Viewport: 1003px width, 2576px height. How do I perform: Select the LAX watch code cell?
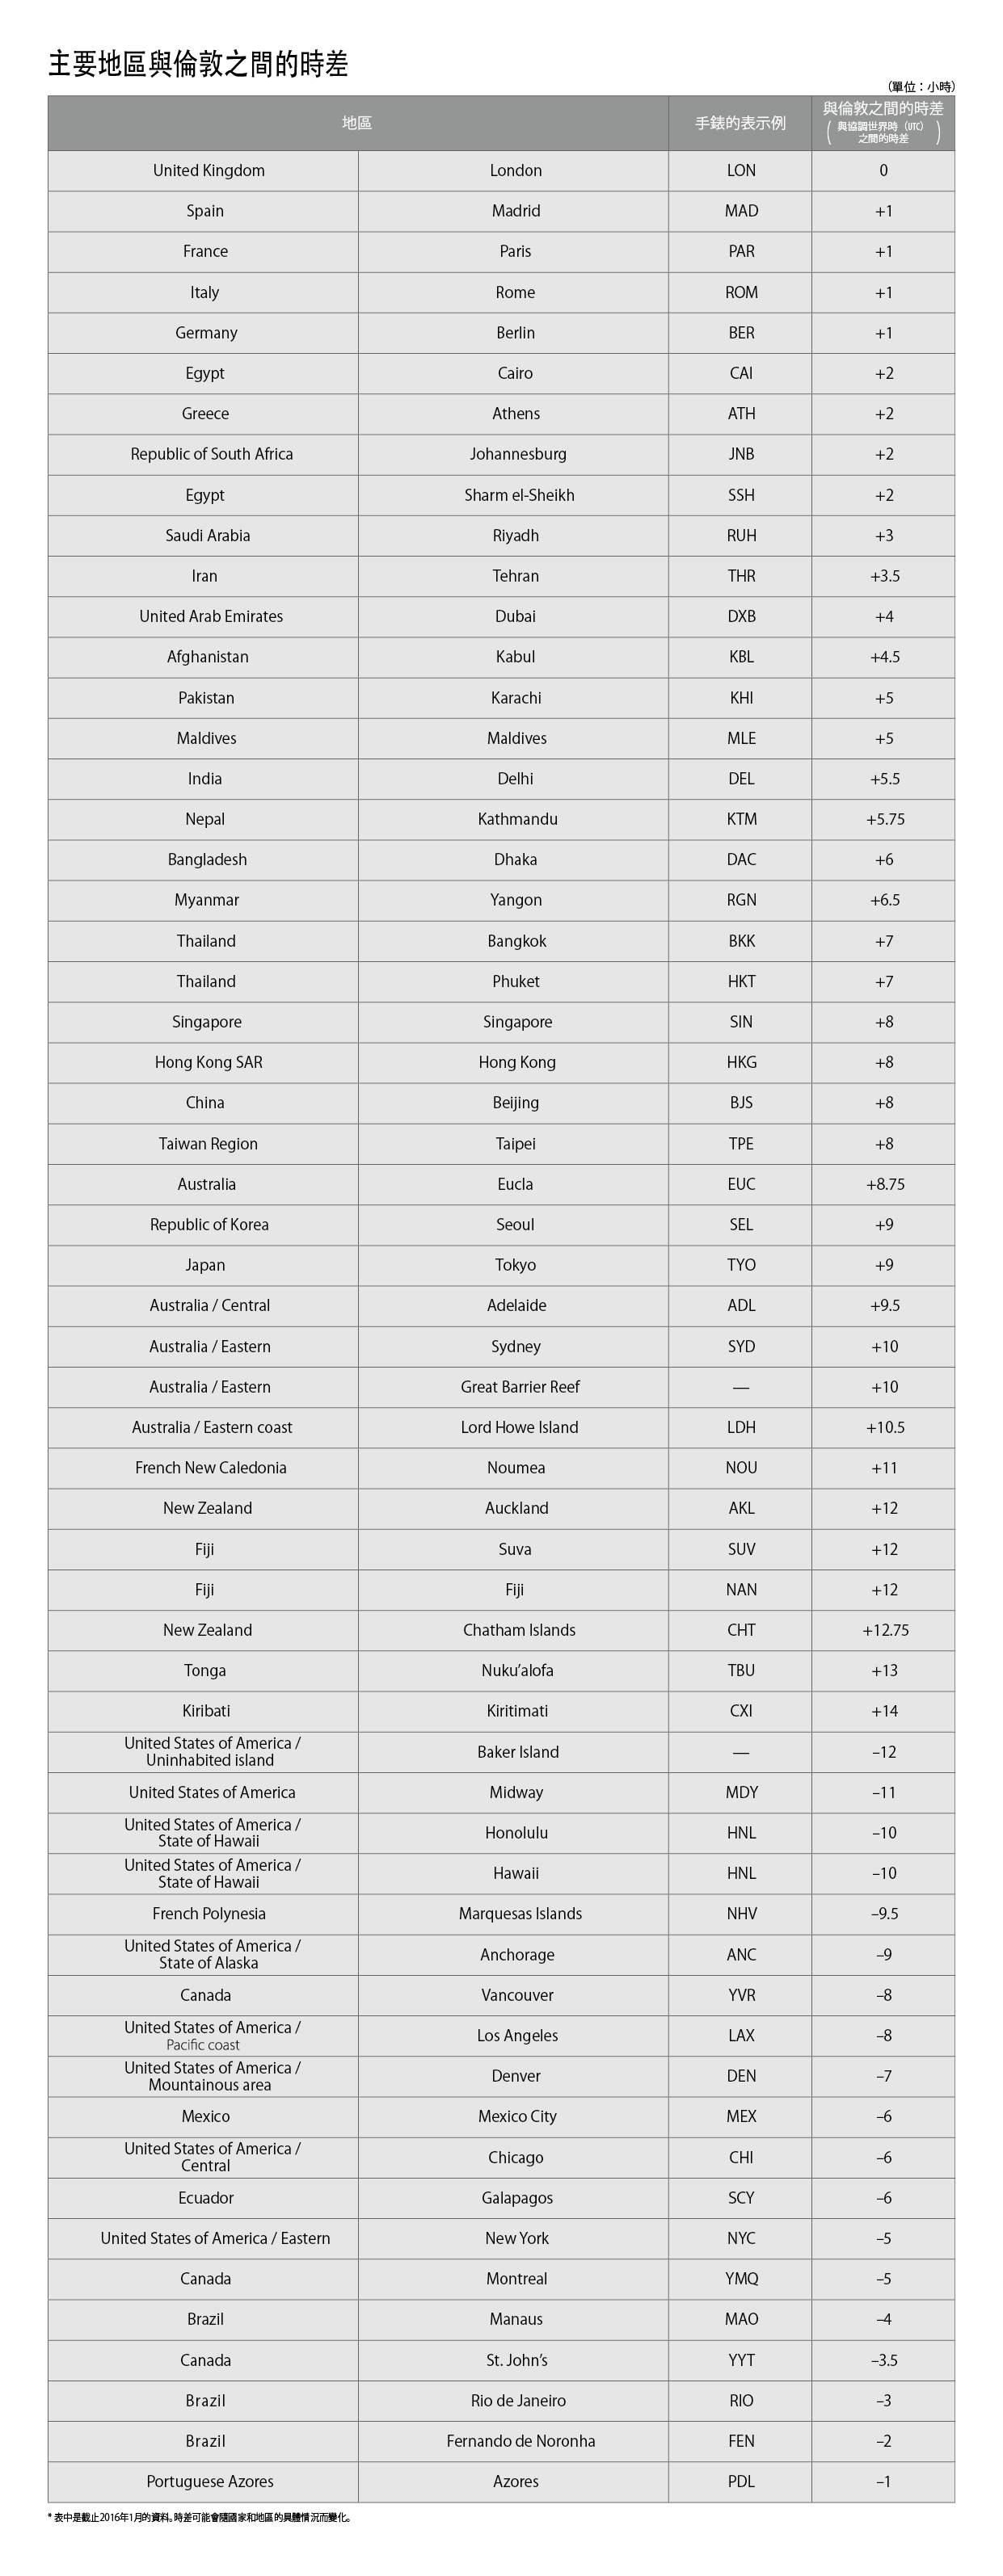(741, 2035)
